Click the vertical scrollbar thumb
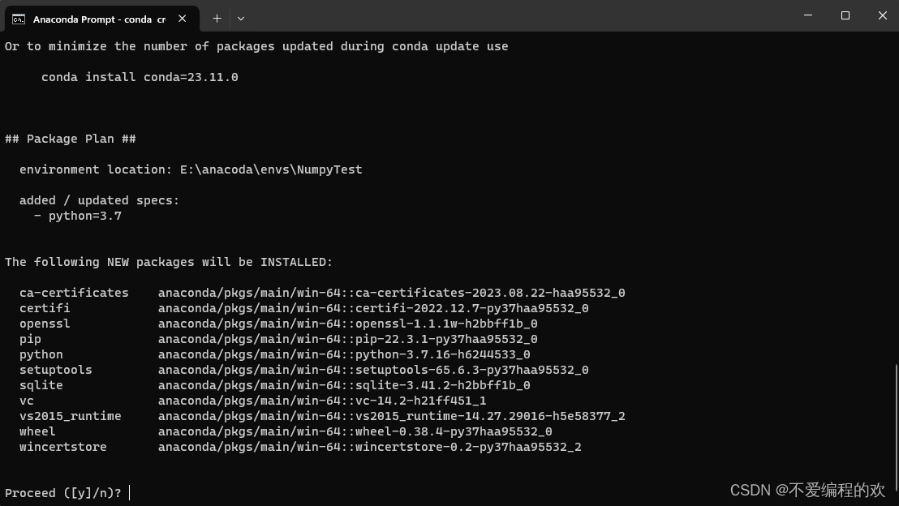 [896, 427]
